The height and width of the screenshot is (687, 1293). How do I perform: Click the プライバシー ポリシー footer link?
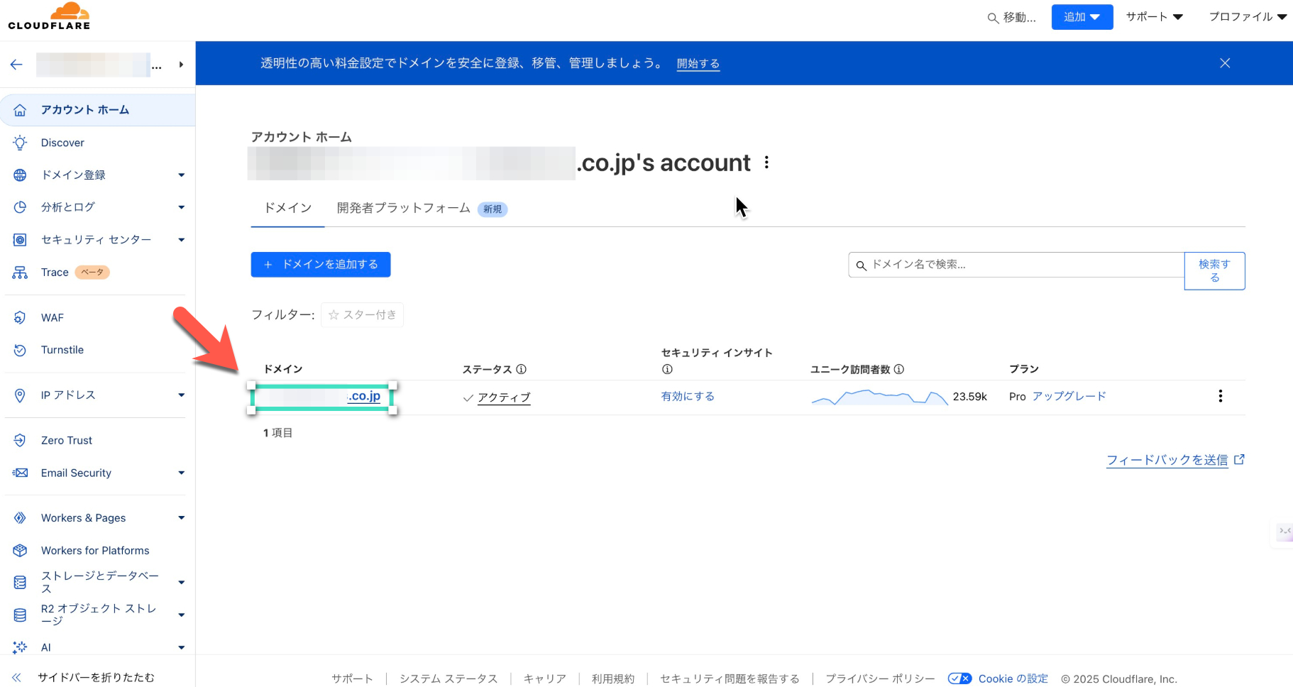tap(880, 678)
